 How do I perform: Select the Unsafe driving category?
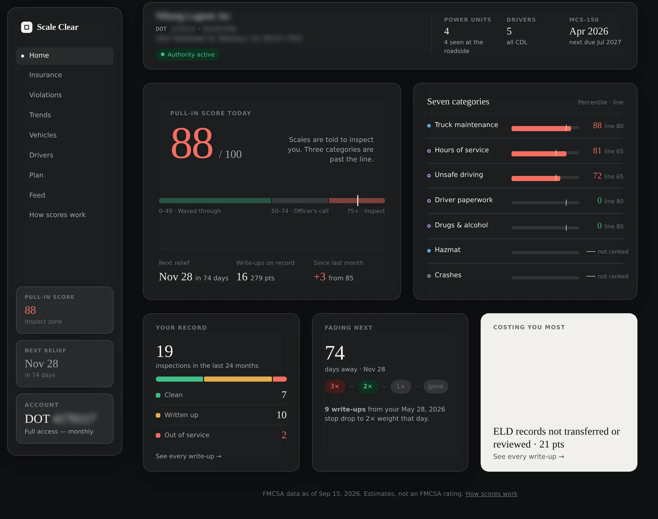[525, 176]
